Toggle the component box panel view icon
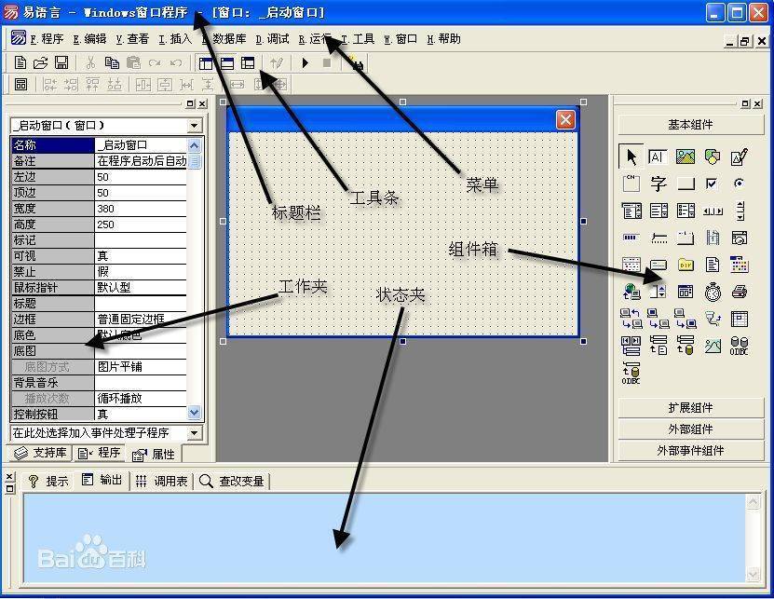The image size is (774, 599). 248,63
